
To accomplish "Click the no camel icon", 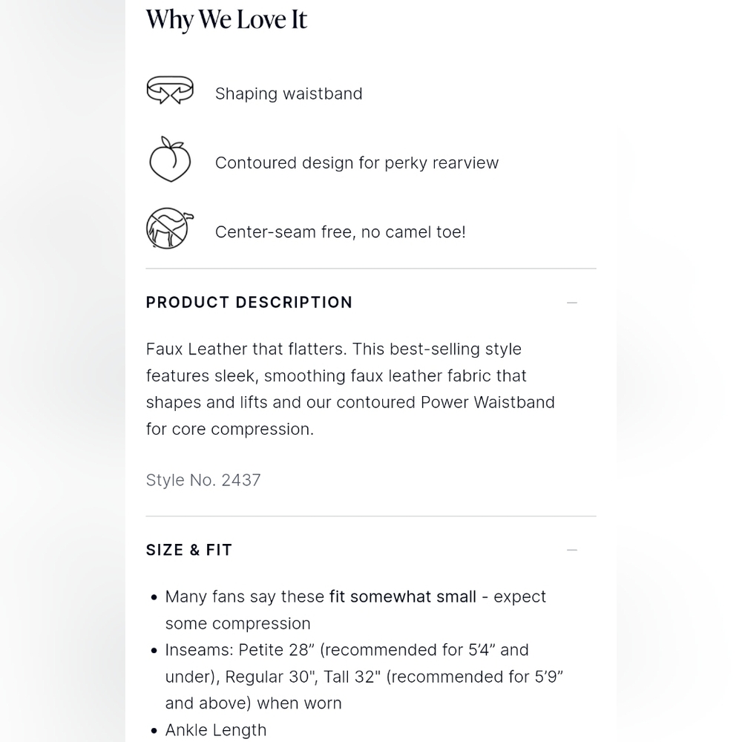I will (170, 228).
